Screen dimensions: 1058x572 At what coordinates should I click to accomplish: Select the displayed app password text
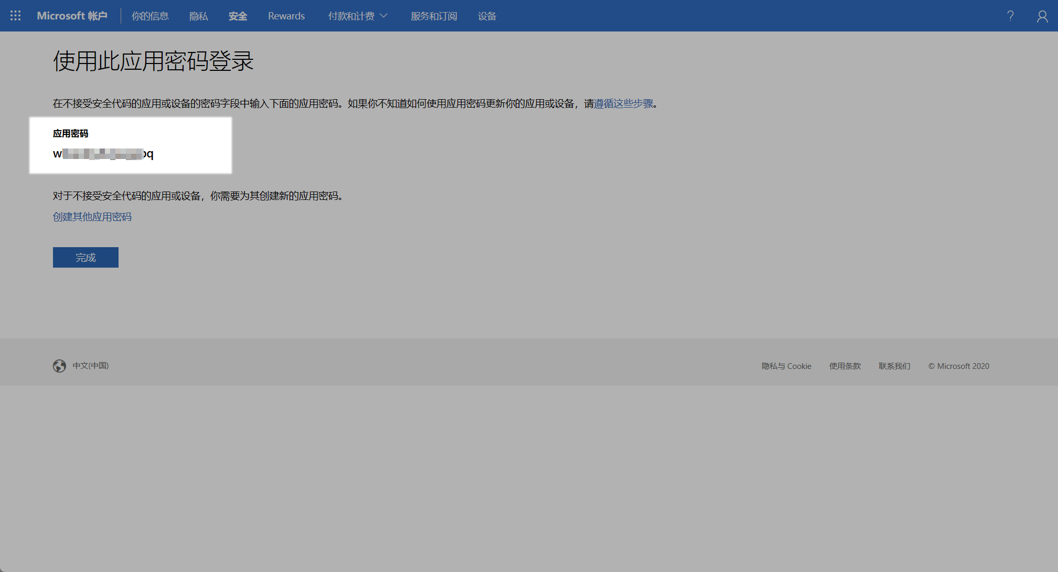tap(103, 154)
